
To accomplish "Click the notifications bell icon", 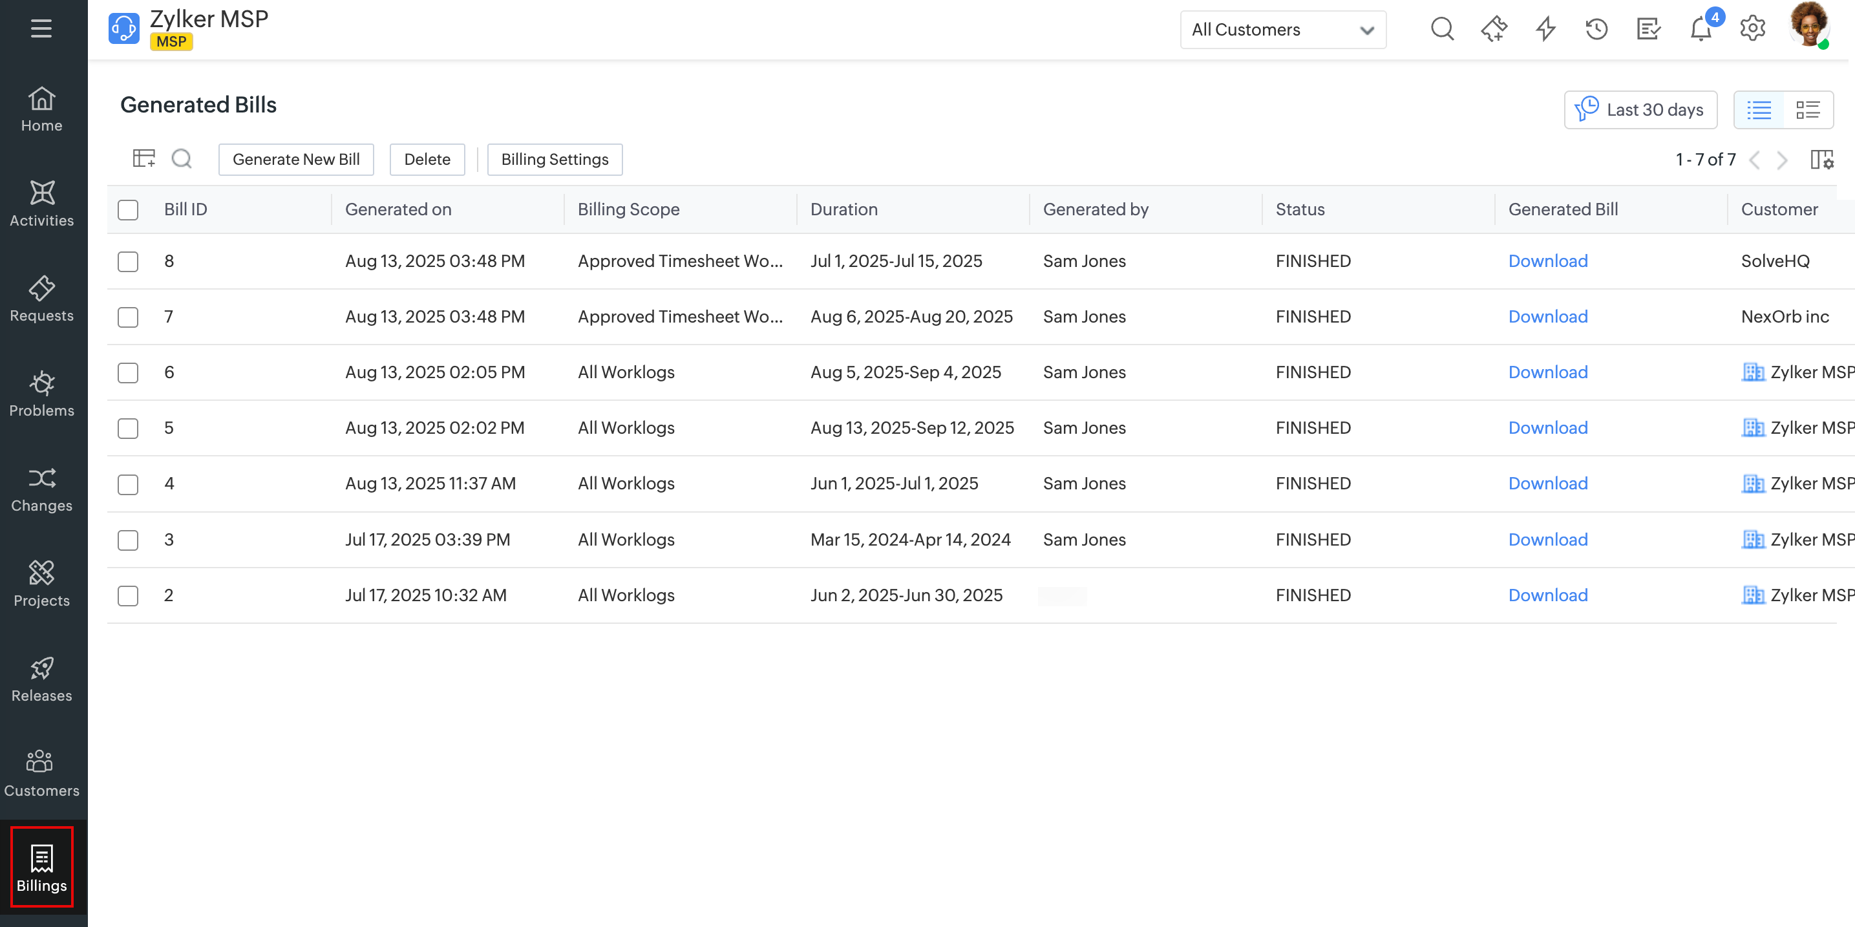I will pos(1701,30).
